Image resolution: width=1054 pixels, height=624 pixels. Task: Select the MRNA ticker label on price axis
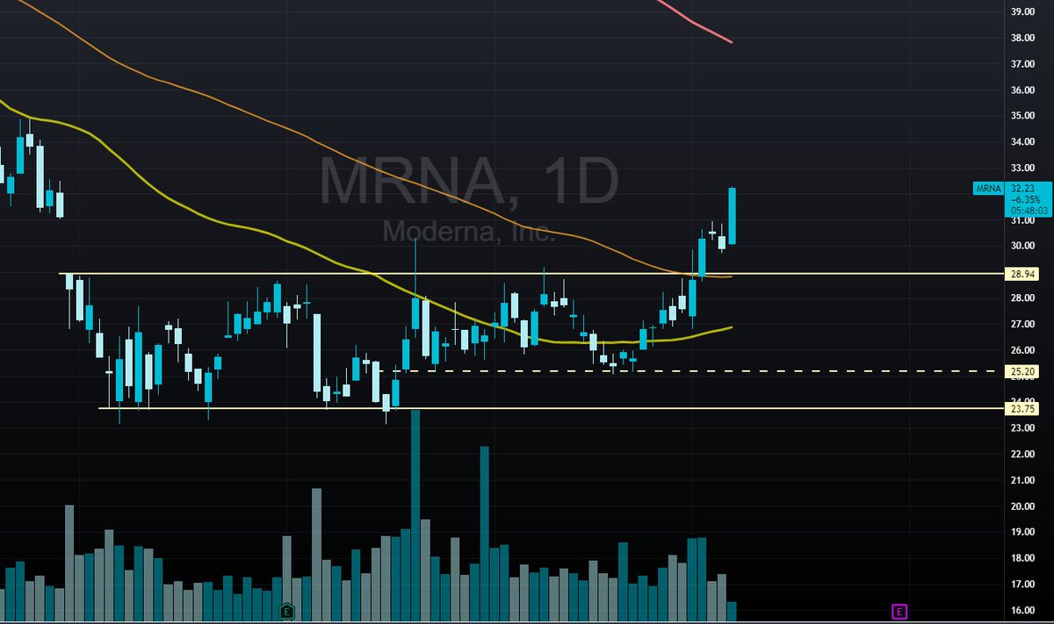(988, 188)
